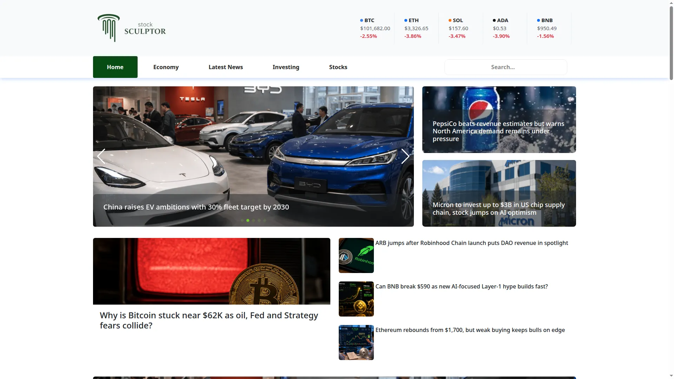The height and width of the screenshot is (379, 674).
Task: Click the scrollbar up arrow
Action: [671, 3]
